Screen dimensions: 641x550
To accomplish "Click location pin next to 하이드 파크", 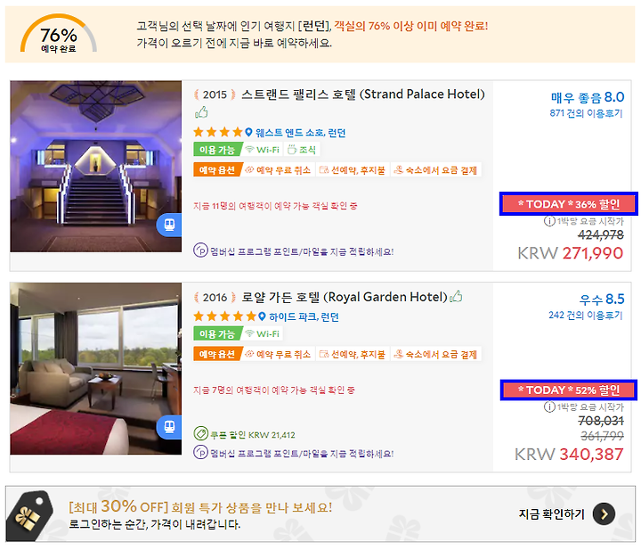I will (262, 316).
